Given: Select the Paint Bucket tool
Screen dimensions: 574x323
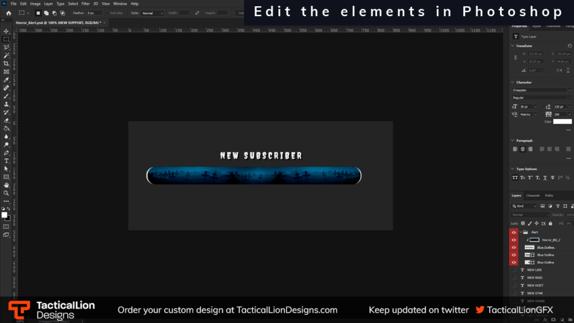Looking at the screenshot, I should tap(6, 129).
